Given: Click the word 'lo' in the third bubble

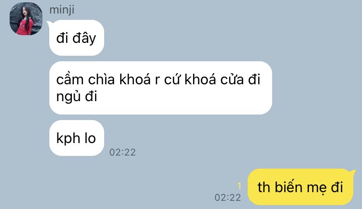Looking at the screenshot, I should [x=90, y=138].
